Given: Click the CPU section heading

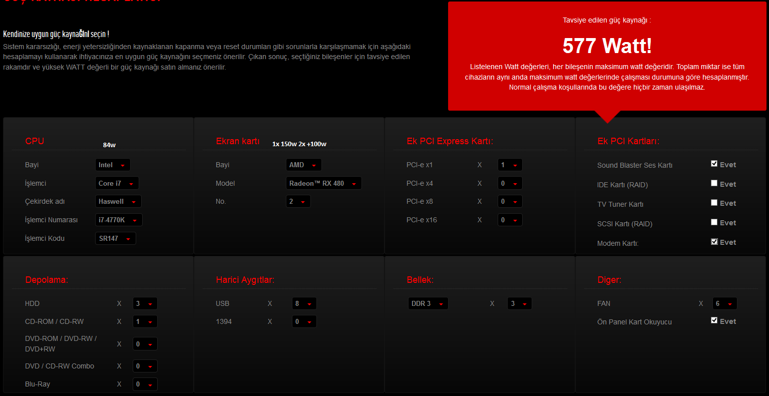Looking at the screenshot, I should coord(35,141).
